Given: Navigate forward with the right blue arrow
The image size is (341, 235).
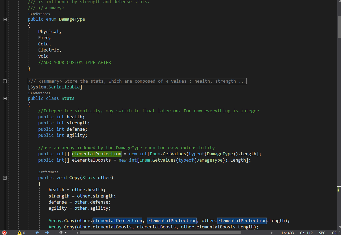Looking at the screenshot, I should coord(47,233).
